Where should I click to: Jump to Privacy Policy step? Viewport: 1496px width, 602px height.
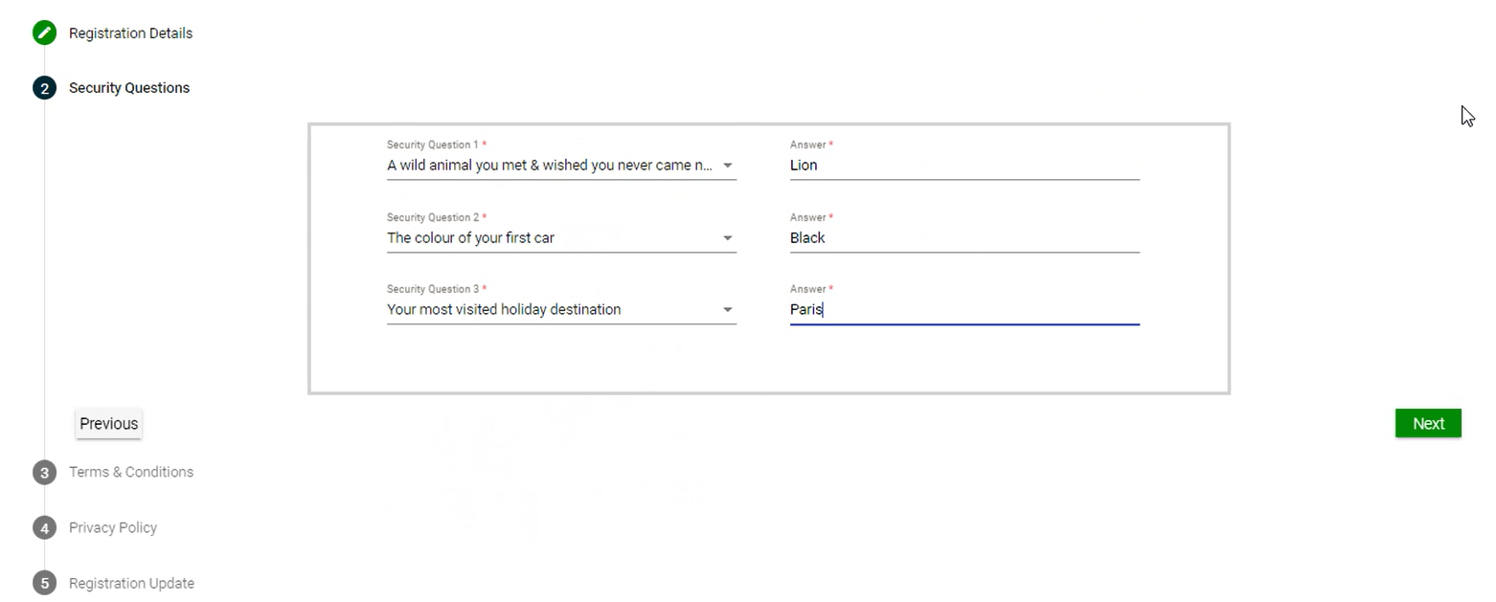tap(113, 528)
